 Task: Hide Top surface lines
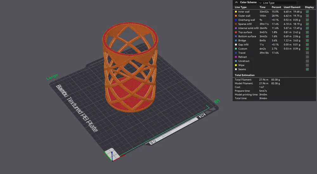tap(307, 32)
